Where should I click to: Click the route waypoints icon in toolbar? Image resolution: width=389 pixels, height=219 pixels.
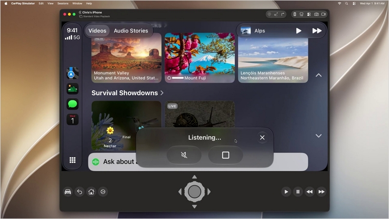[x=276, y=15]
